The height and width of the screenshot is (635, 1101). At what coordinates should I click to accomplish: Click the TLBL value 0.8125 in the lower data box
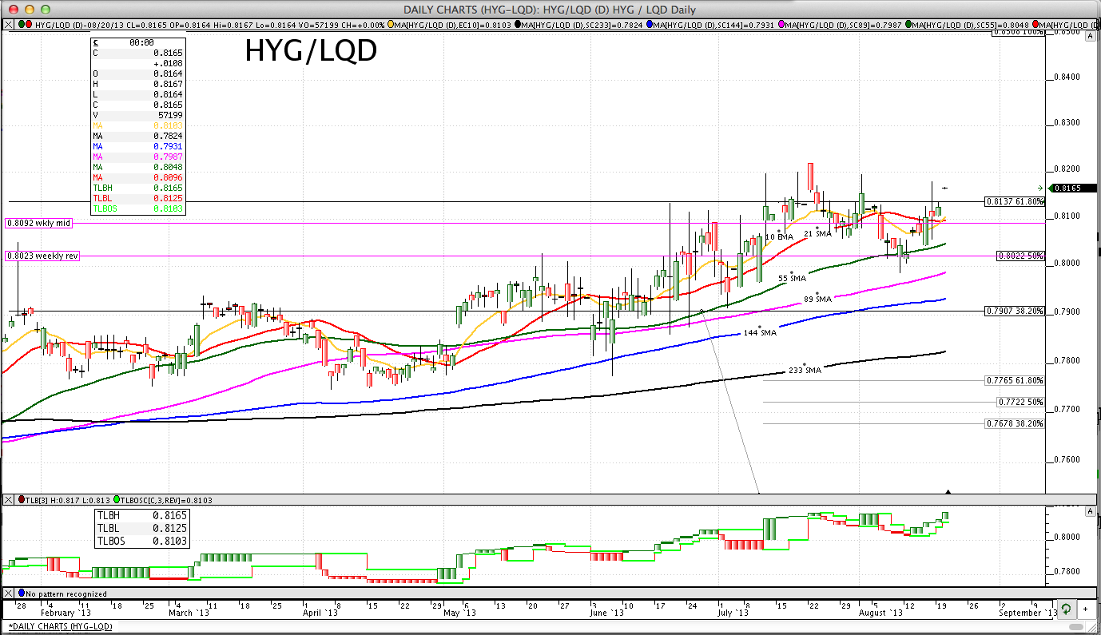click(170, 529)
